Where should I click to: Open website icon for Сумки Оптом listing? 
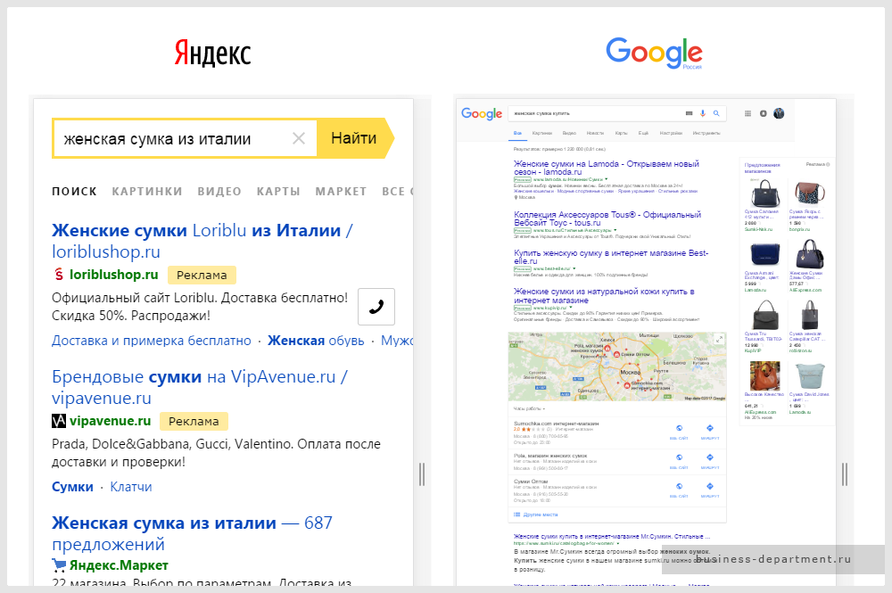pos(679,486)
